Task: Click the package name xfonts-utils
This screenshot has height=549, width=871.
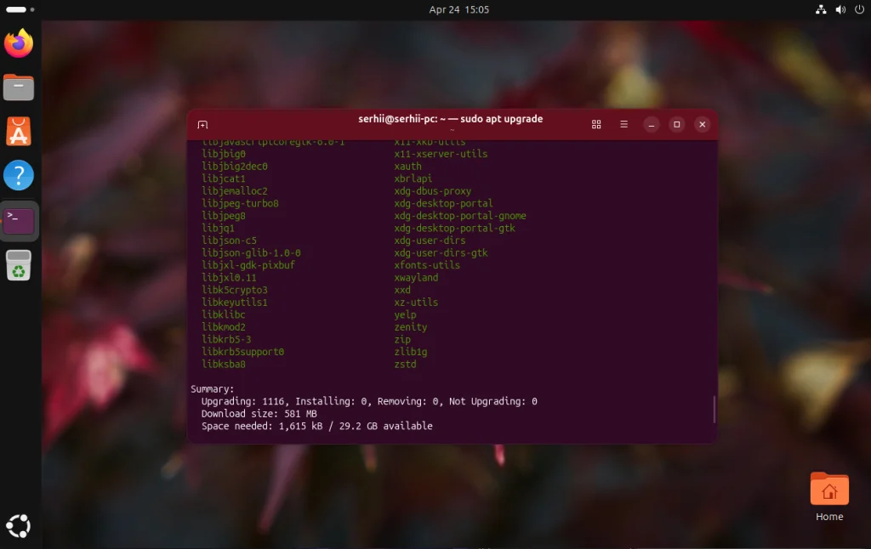Action: pyautogui.click(x=427, y=265)
